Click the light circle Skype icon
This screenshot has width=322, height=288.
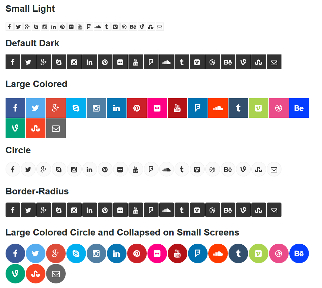pos(59,169)
